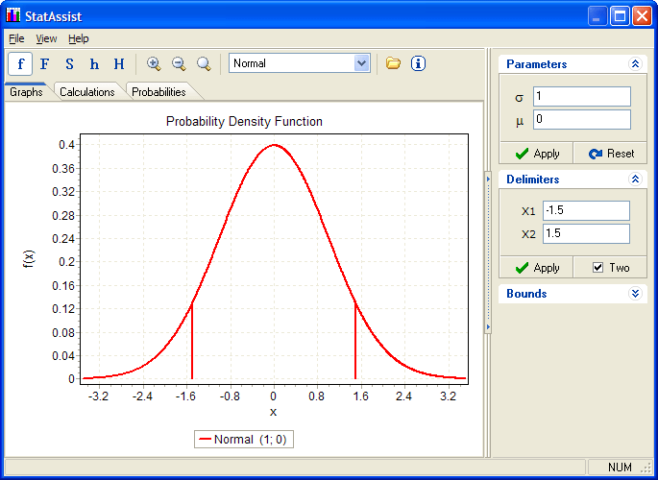Select the probability density function (f) button
Screen dimensions: 658x480
tap(20, 64)
